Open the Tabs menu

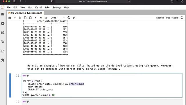click(47, 7)
